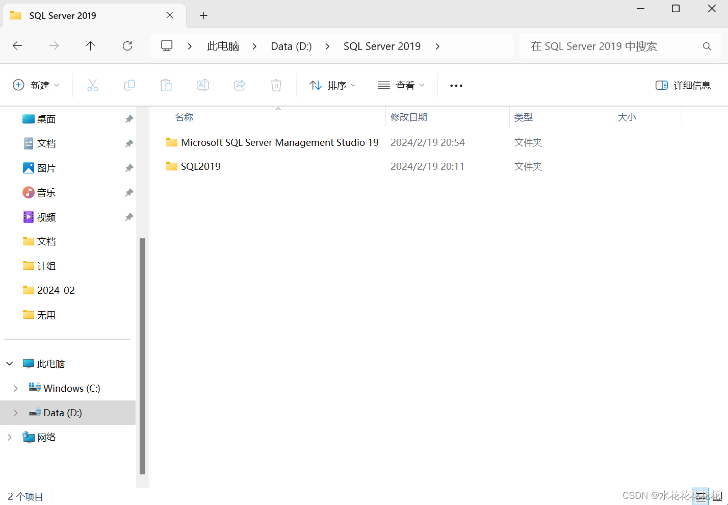This screenshot has height=505, width=728.
Task: Toggle the 详细信息 details pane
Action: click(x=683, y=85)
